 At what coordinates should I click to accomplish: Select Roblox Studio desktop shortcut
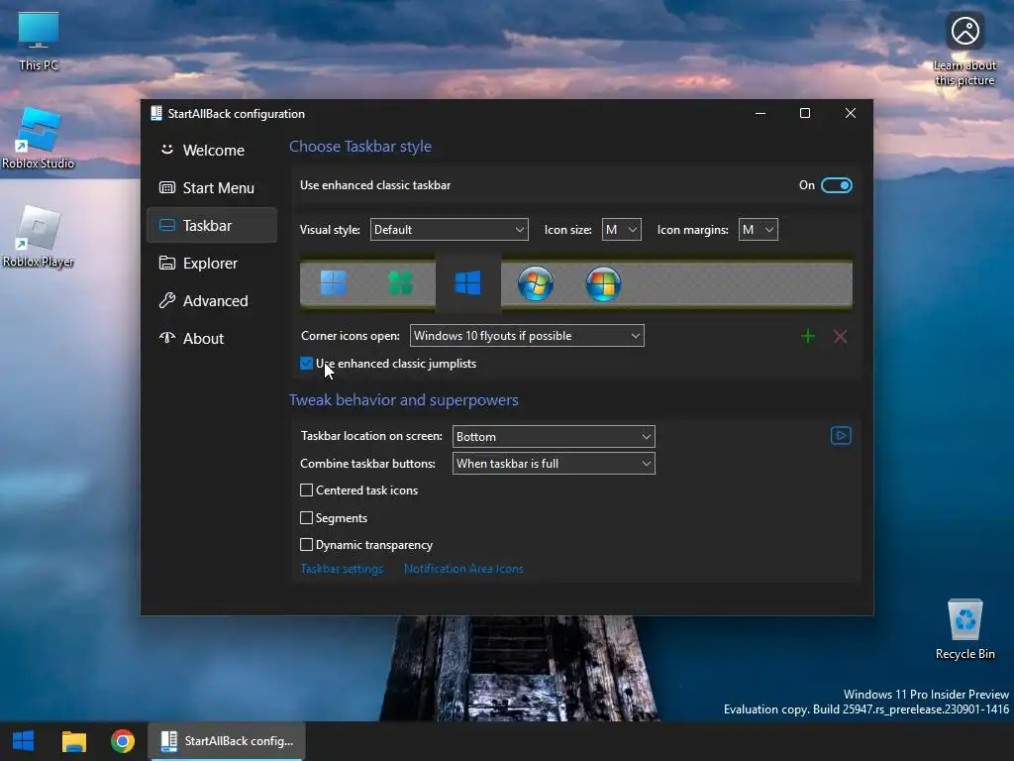[x=39, y=139]
